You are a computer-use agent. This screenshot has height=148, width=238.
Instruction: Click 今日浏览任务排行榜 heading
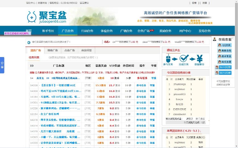click(179, 73)
